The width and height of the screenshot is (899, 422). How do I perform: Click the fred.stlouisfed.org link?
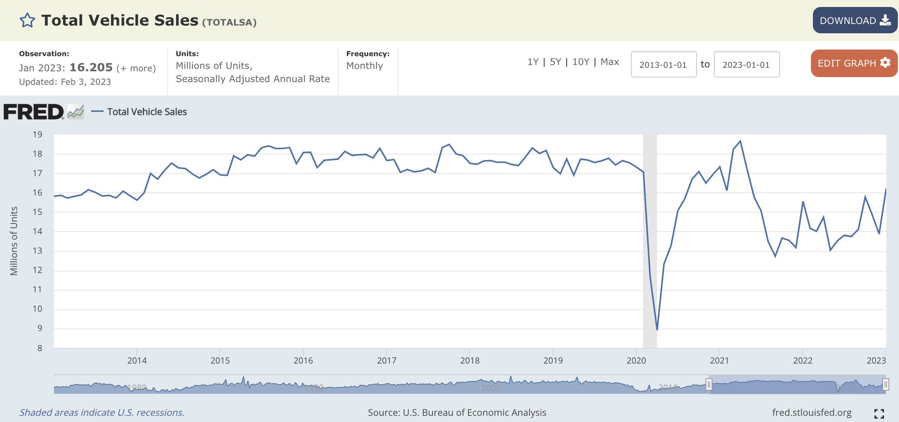click(812, 412)
